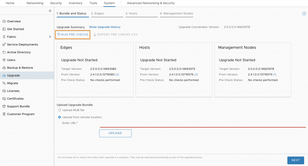The height and width of the screenshot is (166, 308).
Task: Select Customer Program sidebar item
Action: [21, 114]
